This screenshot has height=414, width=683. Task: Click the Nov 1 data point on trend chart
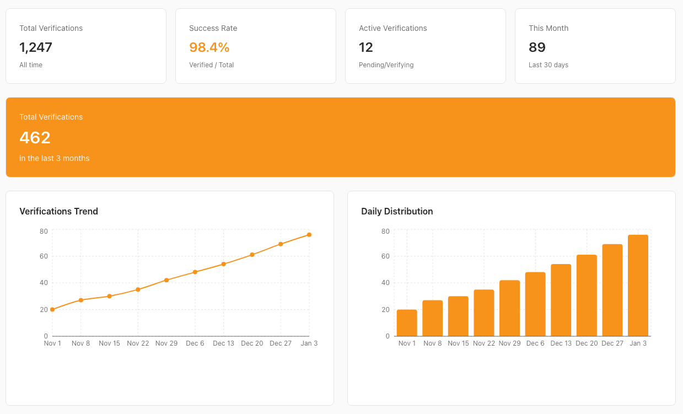tap(52, 309)
